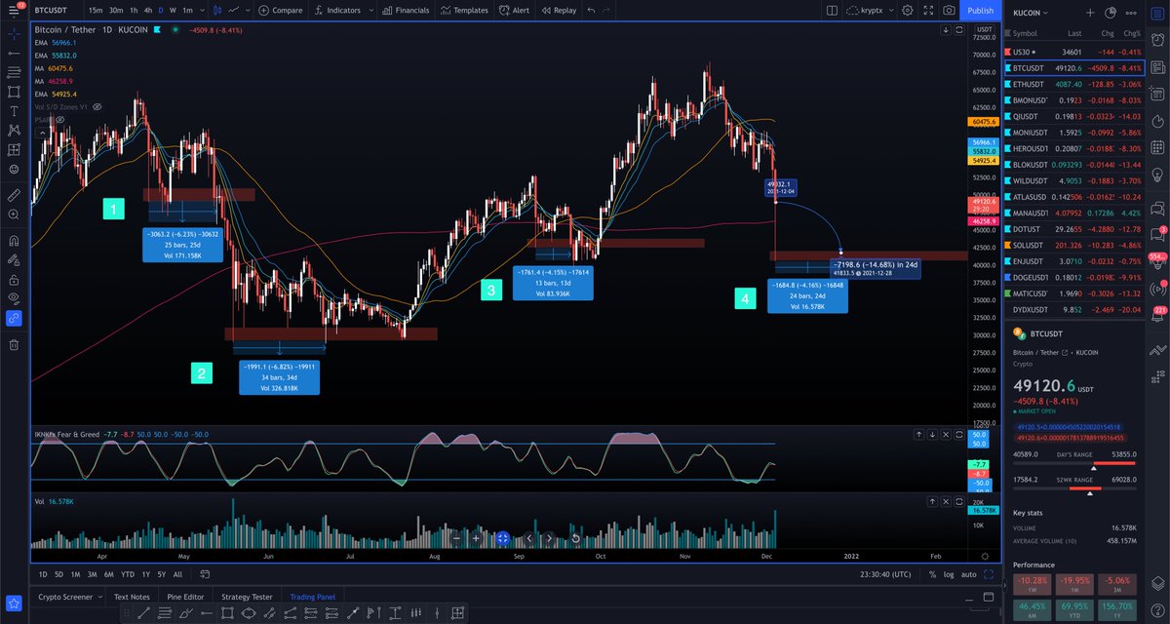
Task: Open the select layout icon
Action: 831,11
